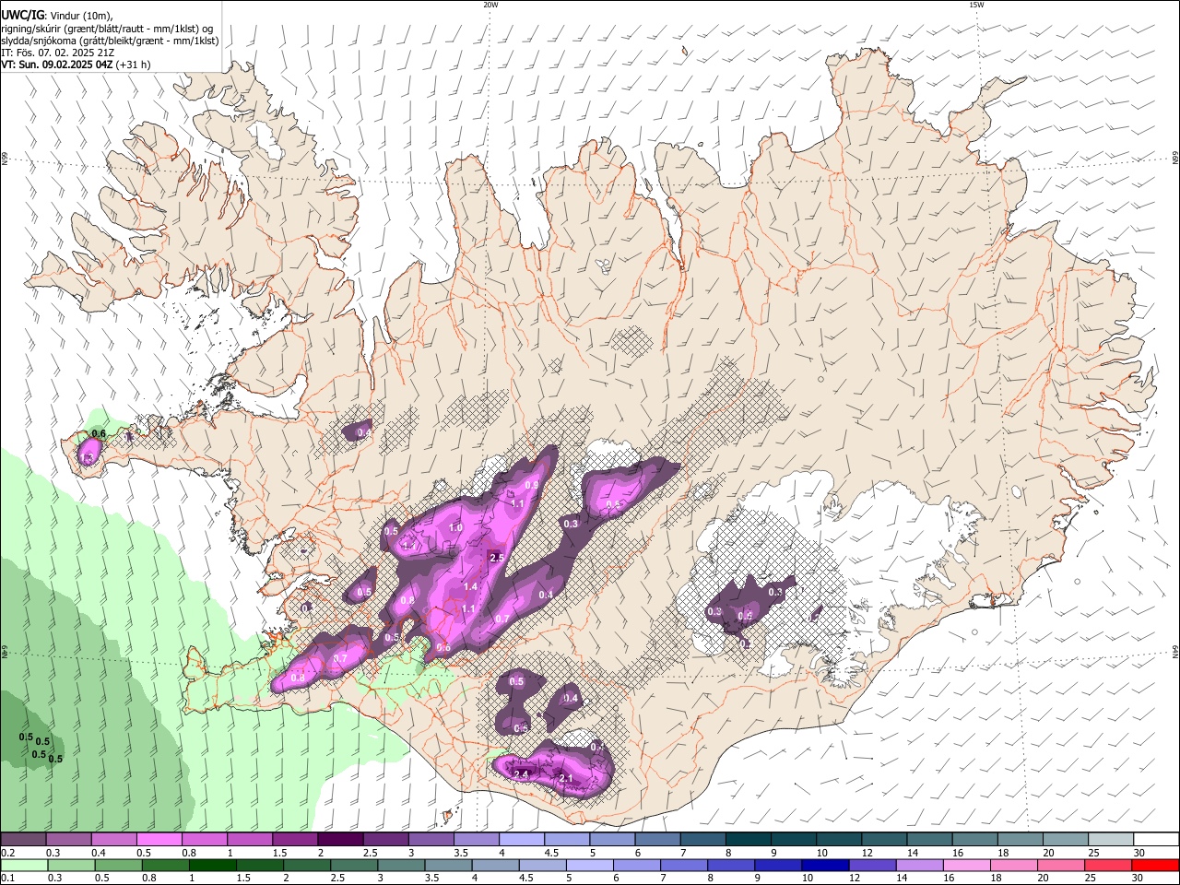Pick the lower scale's violet swatch at 12
The height and width of the screenshot is (885, 1180).
pyautogui.click(x=873, y=866)
